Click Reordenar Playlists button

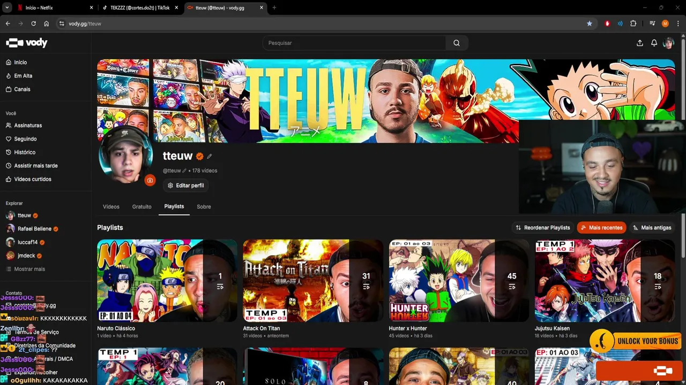[x=542, y=228]
